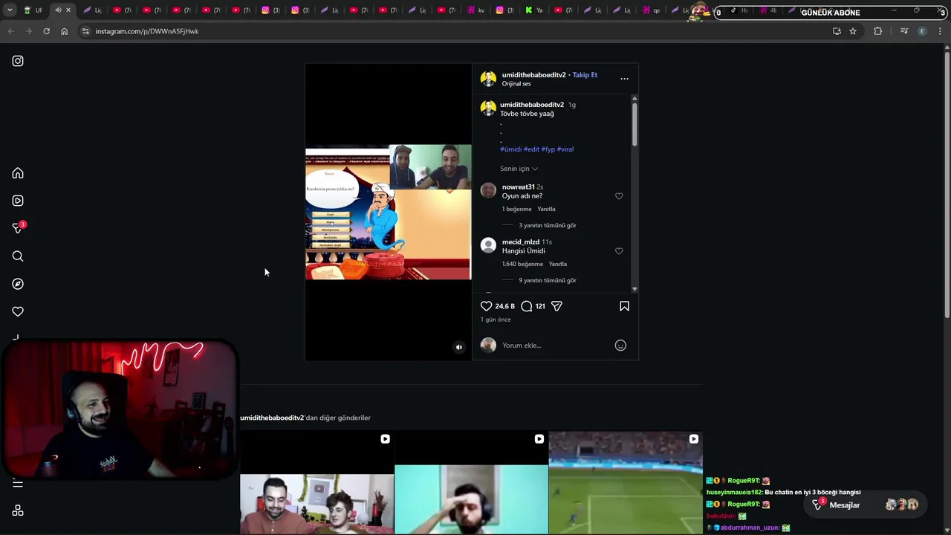
Task: Focus the Yorum ekle comment field
Action: tap(554, 346)
